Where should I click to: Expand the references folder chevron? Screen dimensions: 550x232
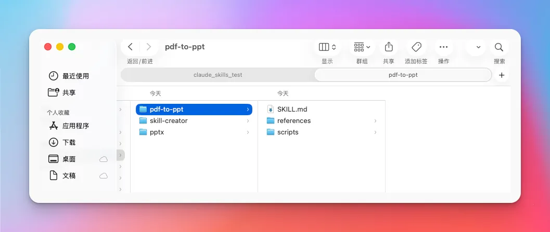point(375,121)
